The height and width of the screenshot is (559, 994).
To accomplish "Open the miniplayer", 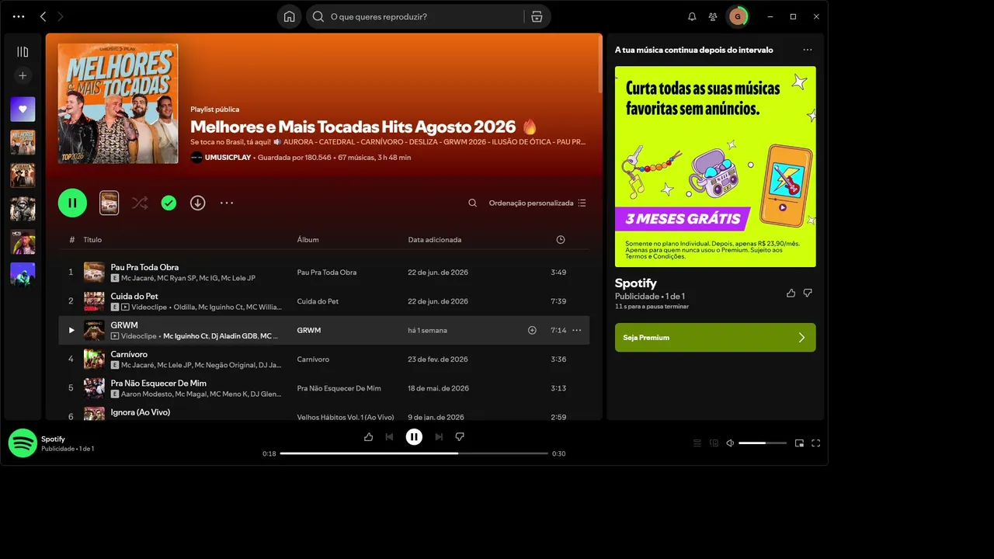I will (799, 443).
